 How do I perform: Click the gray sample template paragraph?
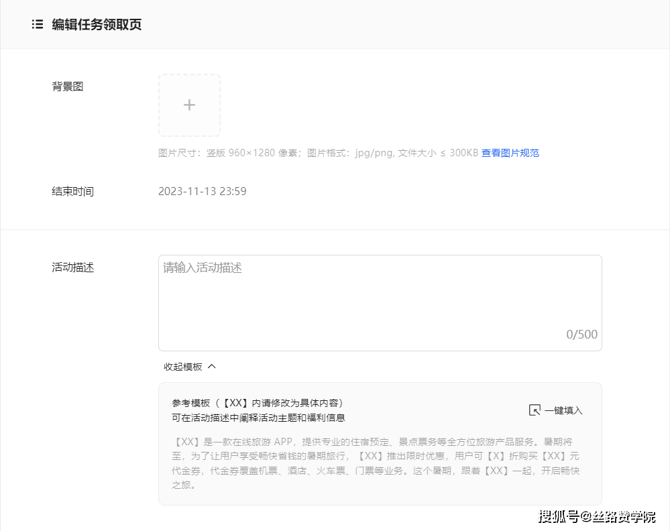(x=376, y=463)
